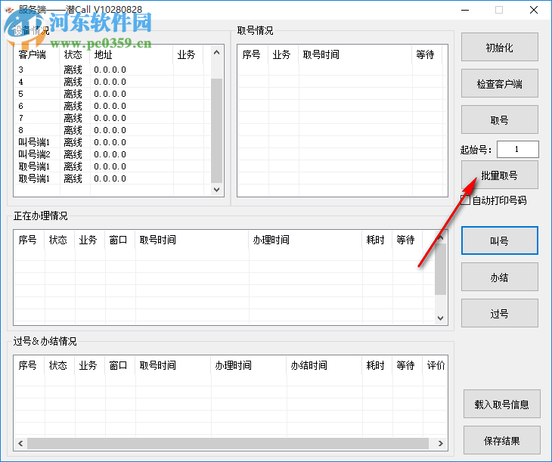This screenshot has height=462, width=552.
Task: Click scroll-down arrow in 正在办理情况 list
Action: (x=440, y=318)
